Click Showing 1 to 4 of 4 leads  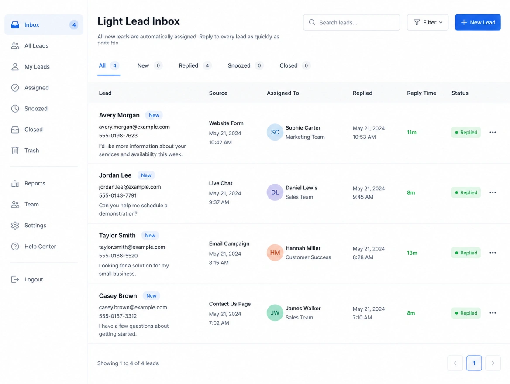click(128, 363)
